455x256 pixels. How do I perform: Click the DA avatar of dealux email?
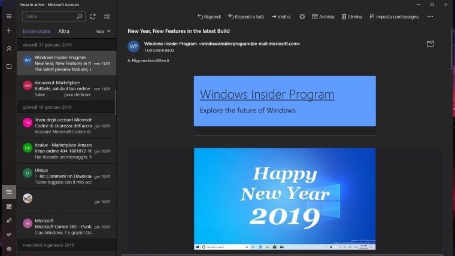point(28,148)
